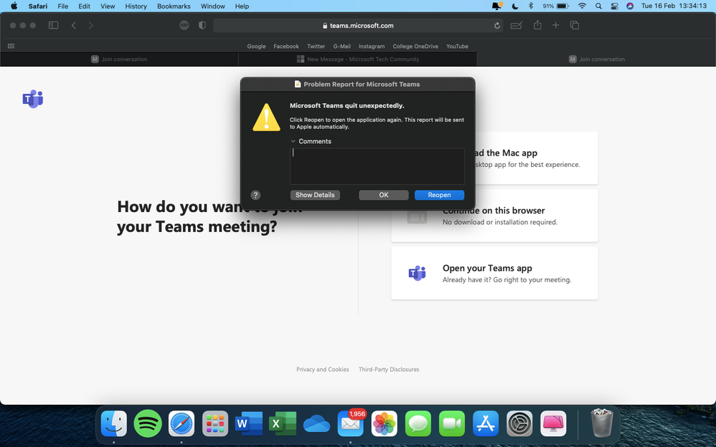Click the help question mark in dialog

255,196
